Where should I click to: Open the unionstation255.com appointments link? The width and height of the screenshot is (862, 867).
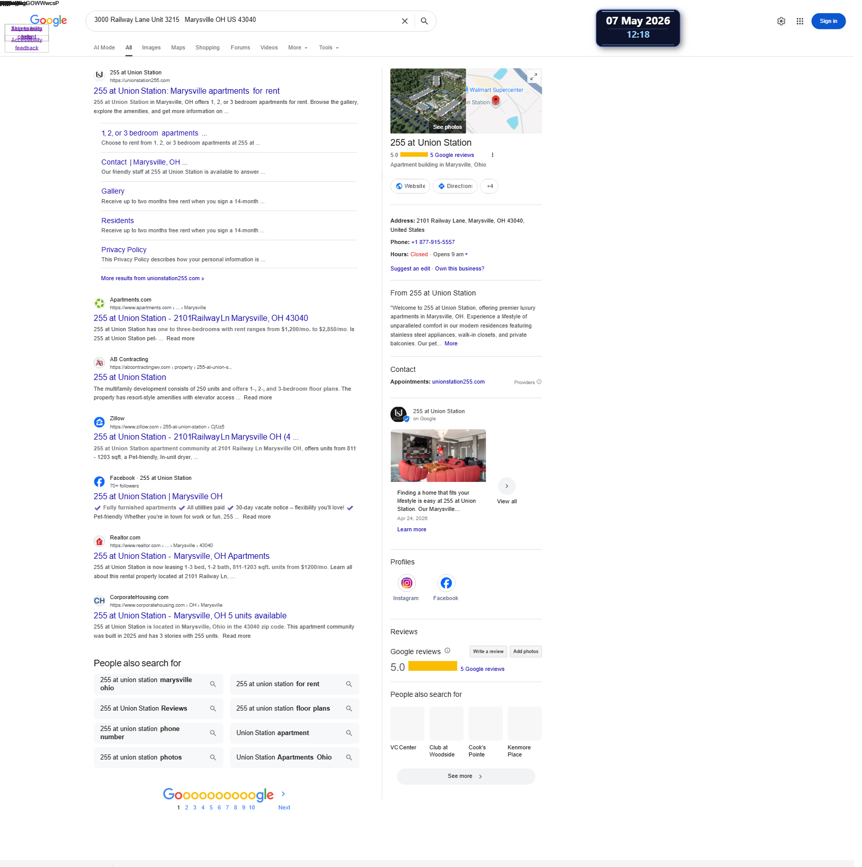point(459,382)
